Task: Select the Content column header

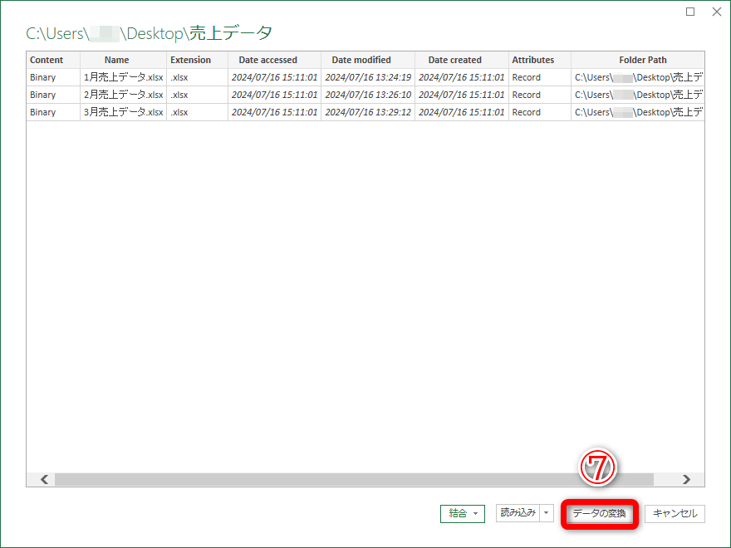Action: pos(50,60)
